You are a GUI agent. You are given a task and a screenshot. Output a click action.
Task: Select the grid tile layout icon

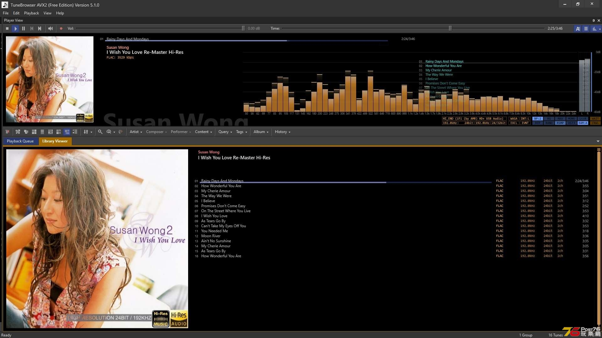34,132
